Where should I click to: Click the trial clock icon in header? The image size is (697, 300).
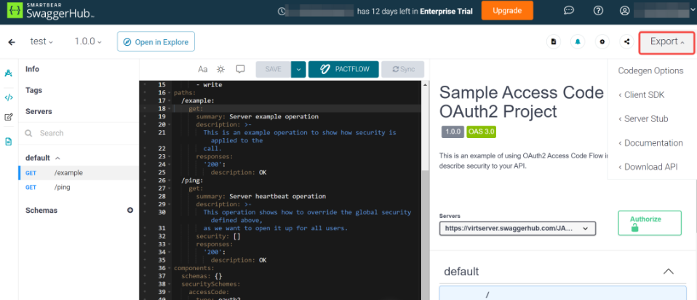click(281, 11)
